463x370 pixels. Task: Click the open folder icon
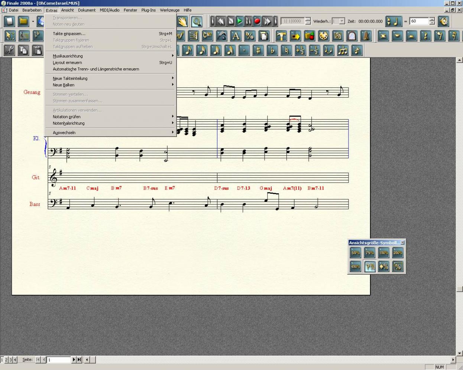pyautogui.click(x=23, y=22)
